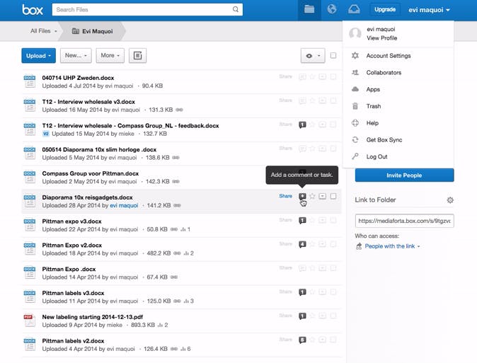The height and width of the screenshot is (363, 477).
Task: Open Trash from user menu
Action: tap(374, 106)
